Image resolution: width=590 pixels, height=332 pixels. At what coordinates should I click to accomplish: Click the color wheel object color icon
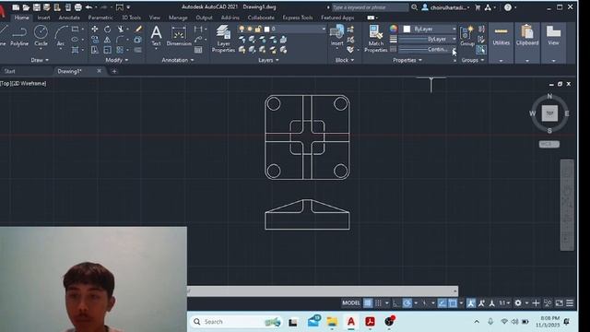pyautogui.click(x=394, y=29)
